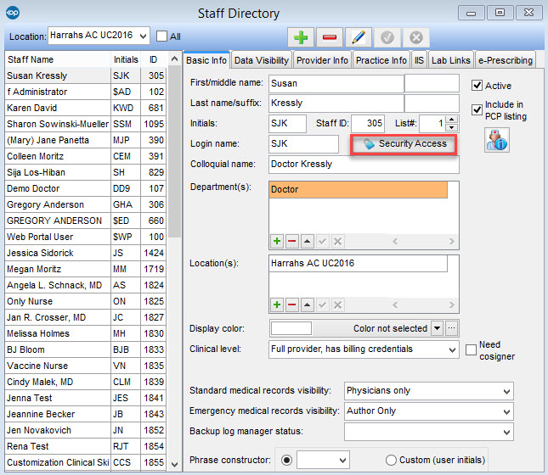The image size is (548, 475).
Task: Remove department using the red minus icon
Action: coord(291,241)
